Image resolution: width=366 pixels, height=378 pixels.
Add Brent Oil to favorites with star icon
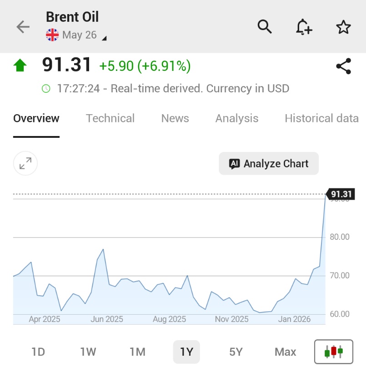(x=343, y=27)
